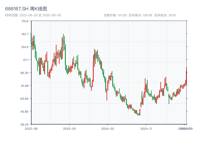Viewport: 207px width, 155px height.
Task: Click the period low label 区间低点: 39.91
Action: tap(165, 15)
